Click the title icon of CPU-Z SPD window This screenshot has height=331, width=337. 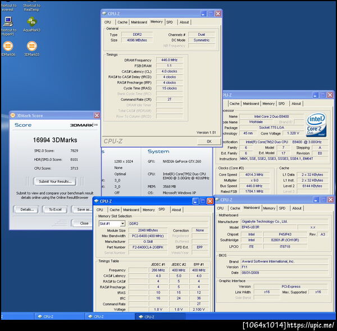(x=97, y=201)
